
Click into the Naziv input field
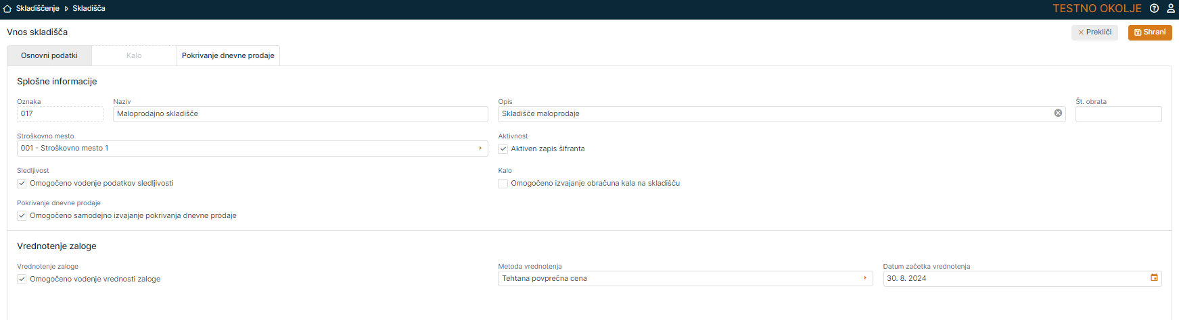tap(300, 114)
